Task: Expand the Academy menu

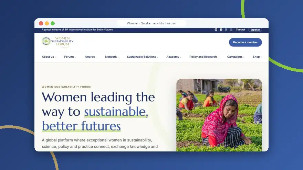Action: coord(174,57)
